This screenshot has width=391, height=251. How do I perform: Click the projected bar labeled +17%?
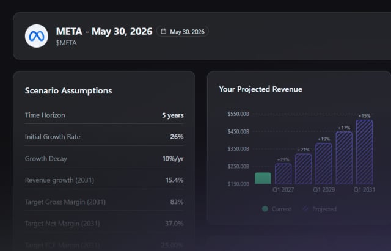tap(344, 158)
